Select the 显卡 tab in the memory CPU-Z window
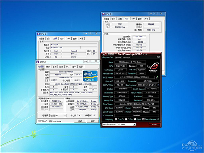Image resolution: width=204 pixels, height=153 pixels. tap(140, 19)
